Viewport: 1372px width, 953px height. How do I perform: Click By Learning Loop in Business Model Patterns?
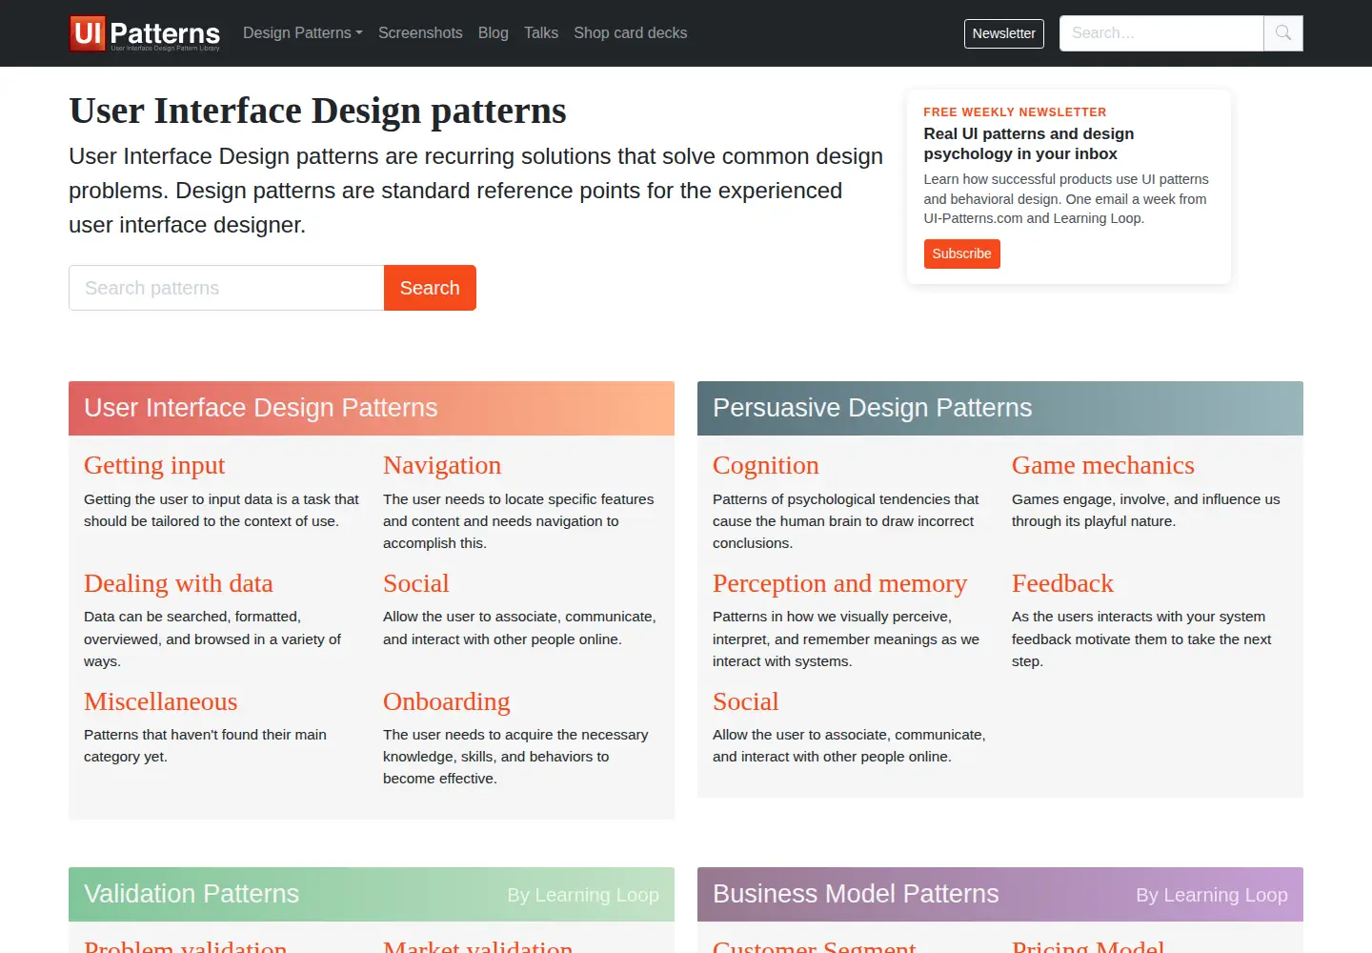point(1212,895)
